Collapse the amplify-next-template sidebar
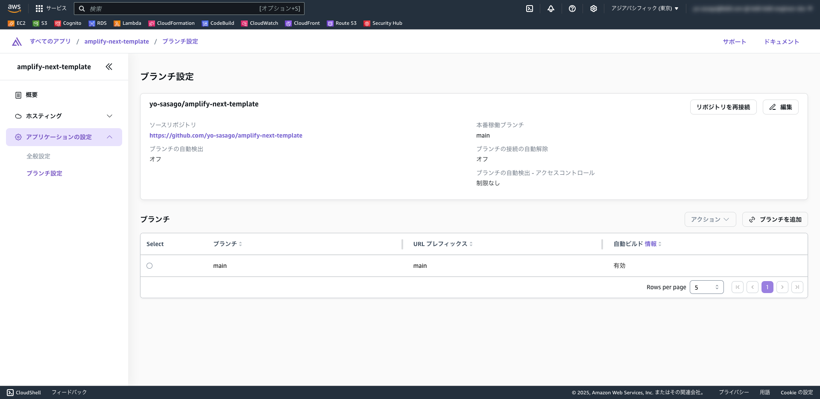820x399 pixels. (x=109, y=67)
